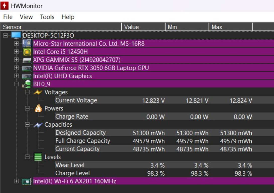
Task: Click the Value column header
Action: pyautogui.click(x=143, y=27)
